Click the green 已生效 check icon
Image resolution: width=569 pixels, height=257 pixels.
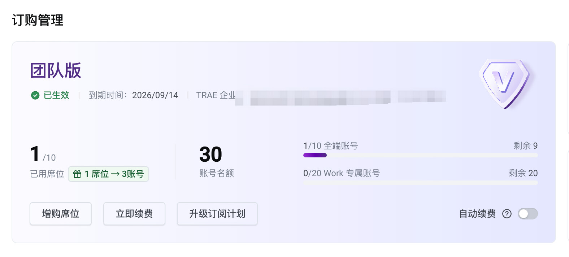point(35,95)
